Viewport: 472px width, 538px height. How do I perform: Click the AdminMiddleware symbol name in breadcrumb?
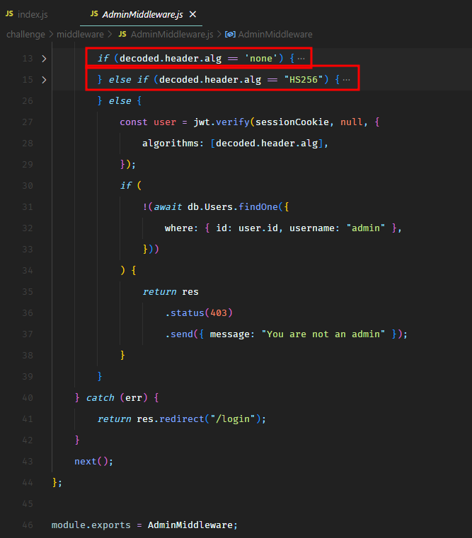(x=275, y=34)
